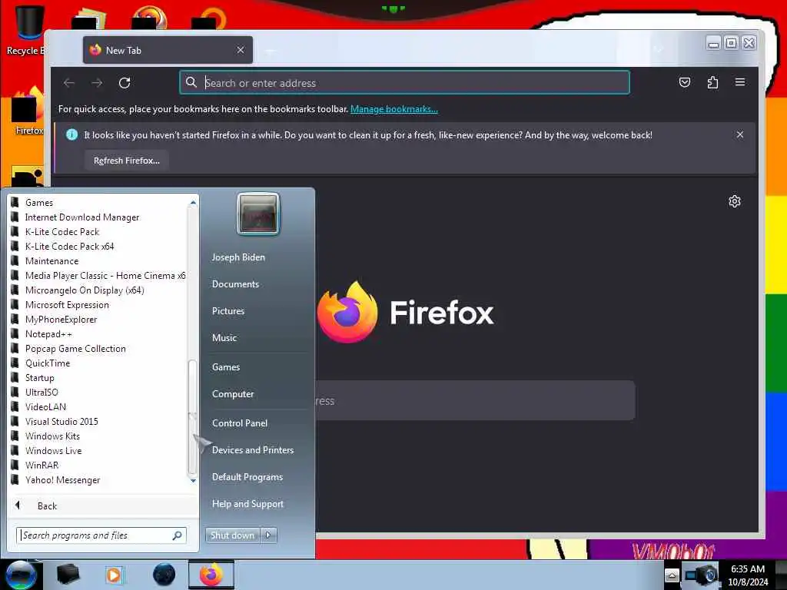The height and width of the screenshot is (590, 787).
Task: Open the new tab page settings gear
Action: tap(734, 202)
